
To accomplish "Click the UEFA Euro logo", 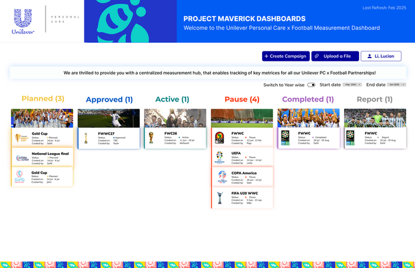I will tap(220, 158).
